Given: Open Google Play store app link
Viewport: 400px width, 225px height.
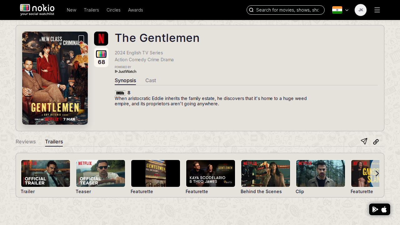Looking at the screenshot, I should (x=375, y=209).
